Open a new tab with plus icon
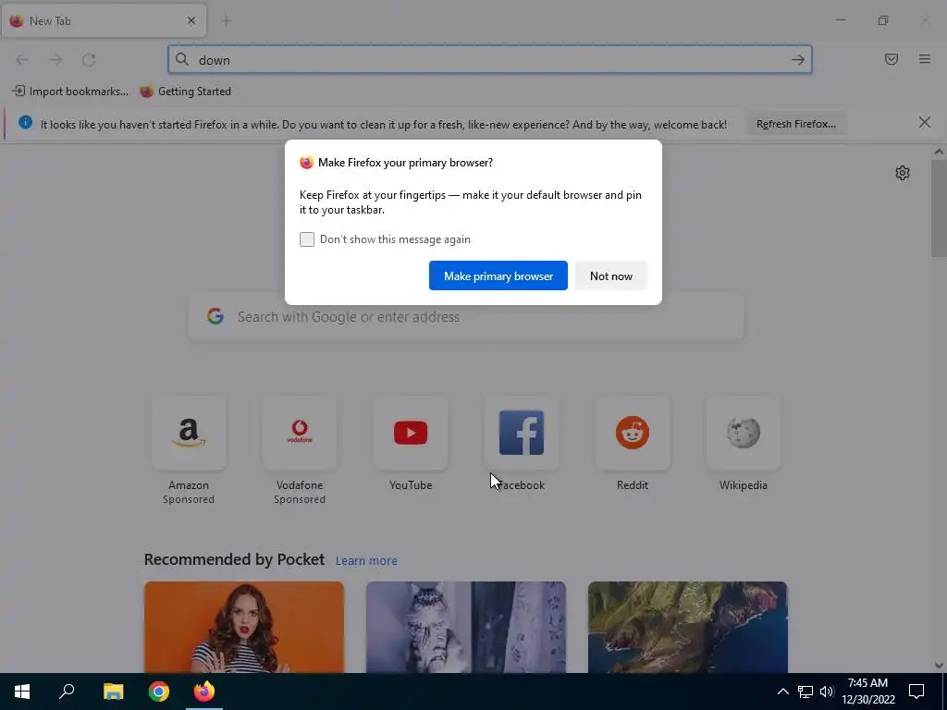The image size is (947, 710). 227,21
